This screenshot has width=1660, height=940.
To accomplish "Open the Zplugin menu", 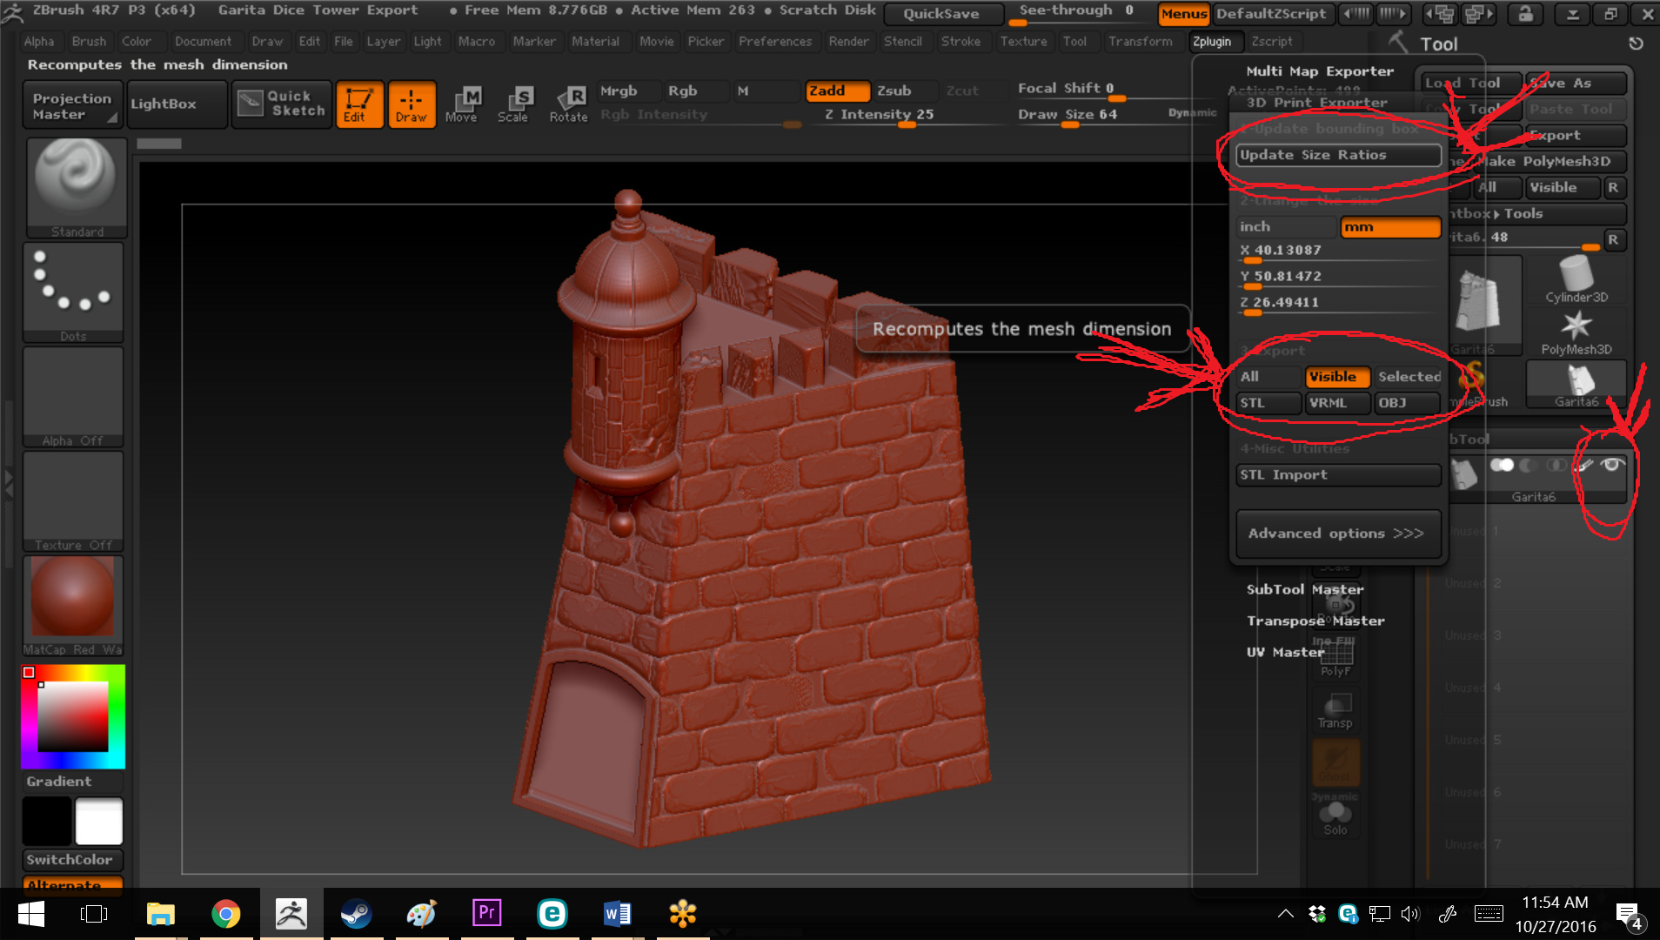I will pos(1211,42).
